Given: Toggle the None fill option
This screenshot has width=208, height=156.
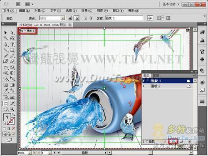Looking at the screenshot, I should pos(13,129).
